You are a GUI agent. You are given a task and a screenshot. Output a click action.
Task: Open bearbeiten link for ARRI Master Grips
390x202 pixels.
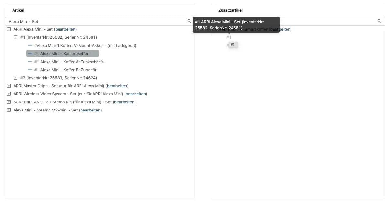(x=117, y=86)
